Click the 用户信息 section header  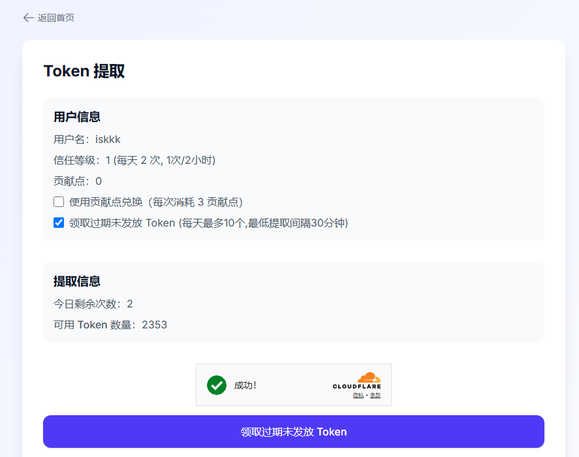76,117
